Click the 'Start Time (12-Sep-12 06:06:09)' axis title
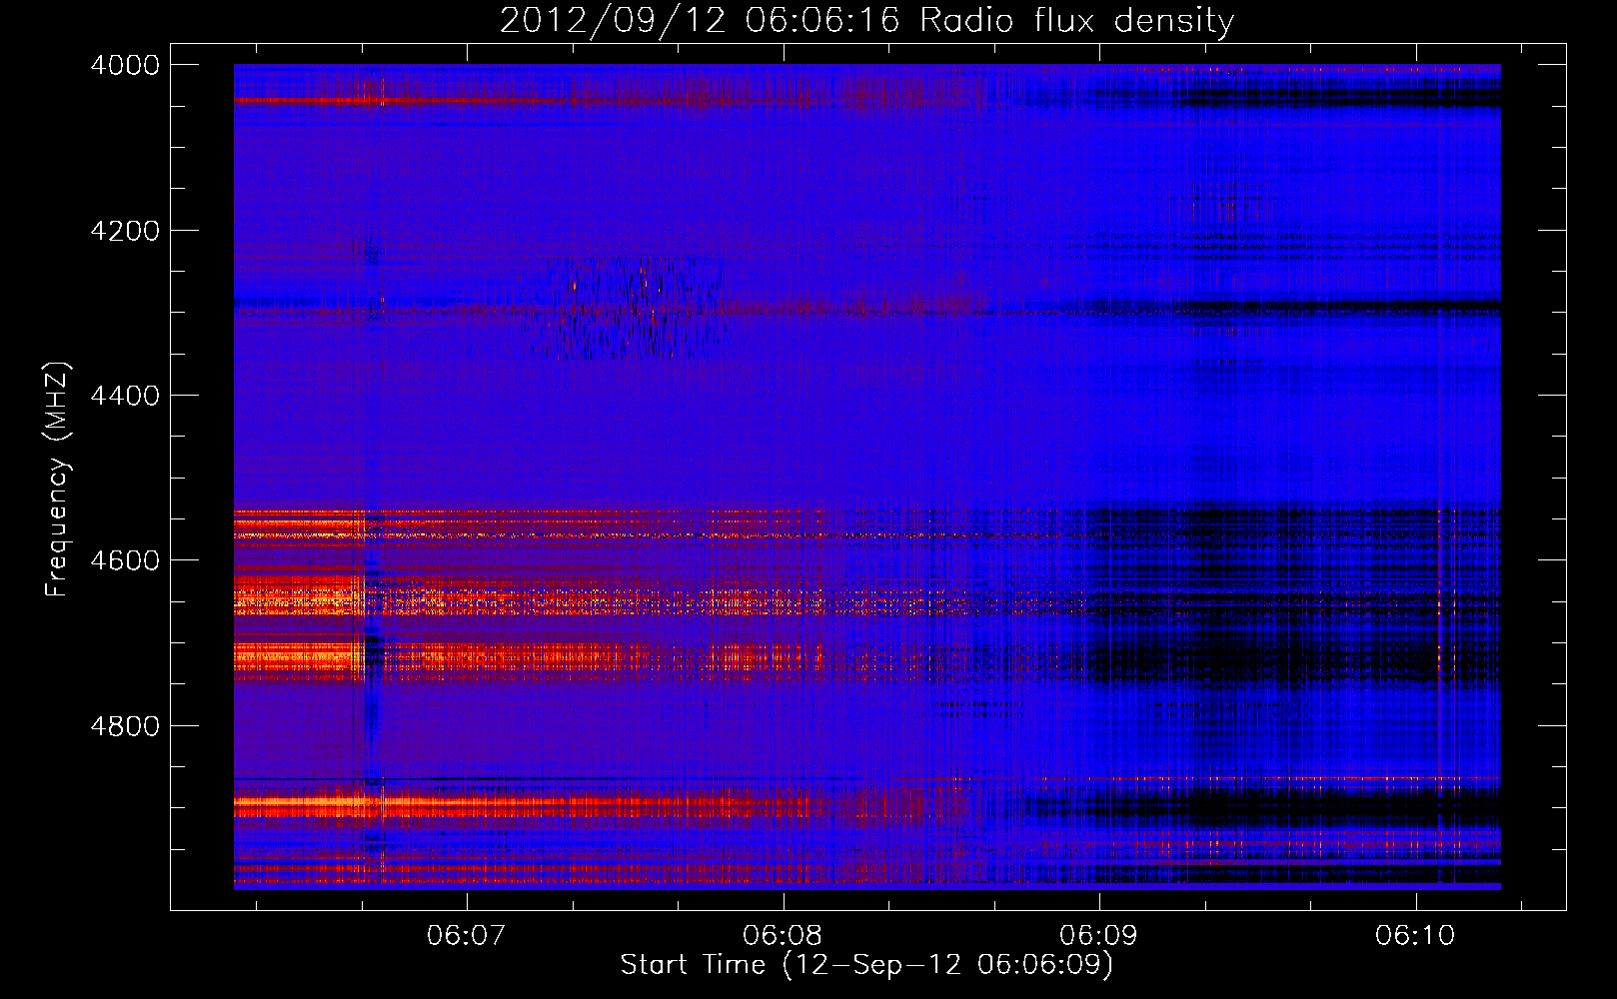This screenshot has width=1617, height=999. tap(866, 965)
